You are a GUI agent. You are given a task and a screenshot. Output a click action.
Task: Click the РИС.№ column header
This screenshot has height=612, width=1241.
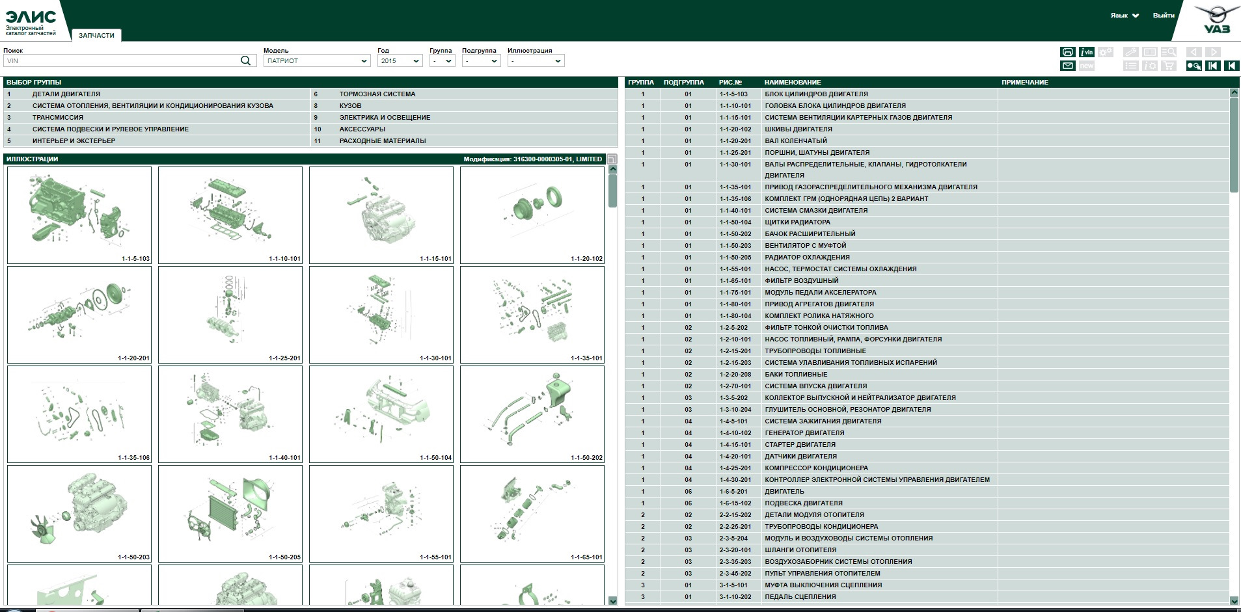[x=730, y=83]
